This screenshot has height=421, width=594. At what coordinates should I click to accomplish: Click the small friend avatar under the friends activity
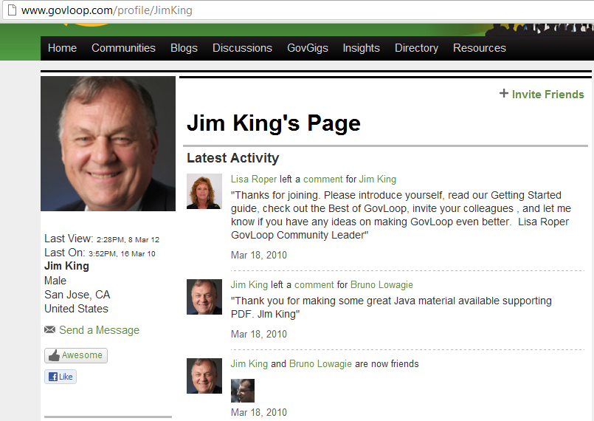(243, 390)
